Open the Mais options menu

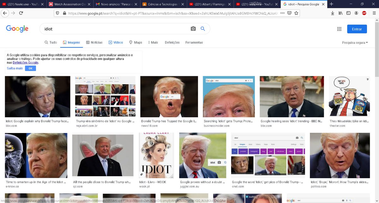[x=153, y=42]
